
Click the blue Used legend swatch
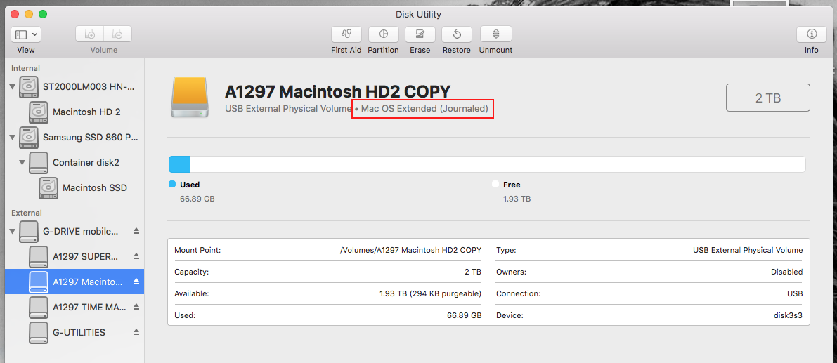[x=172, y=185]
